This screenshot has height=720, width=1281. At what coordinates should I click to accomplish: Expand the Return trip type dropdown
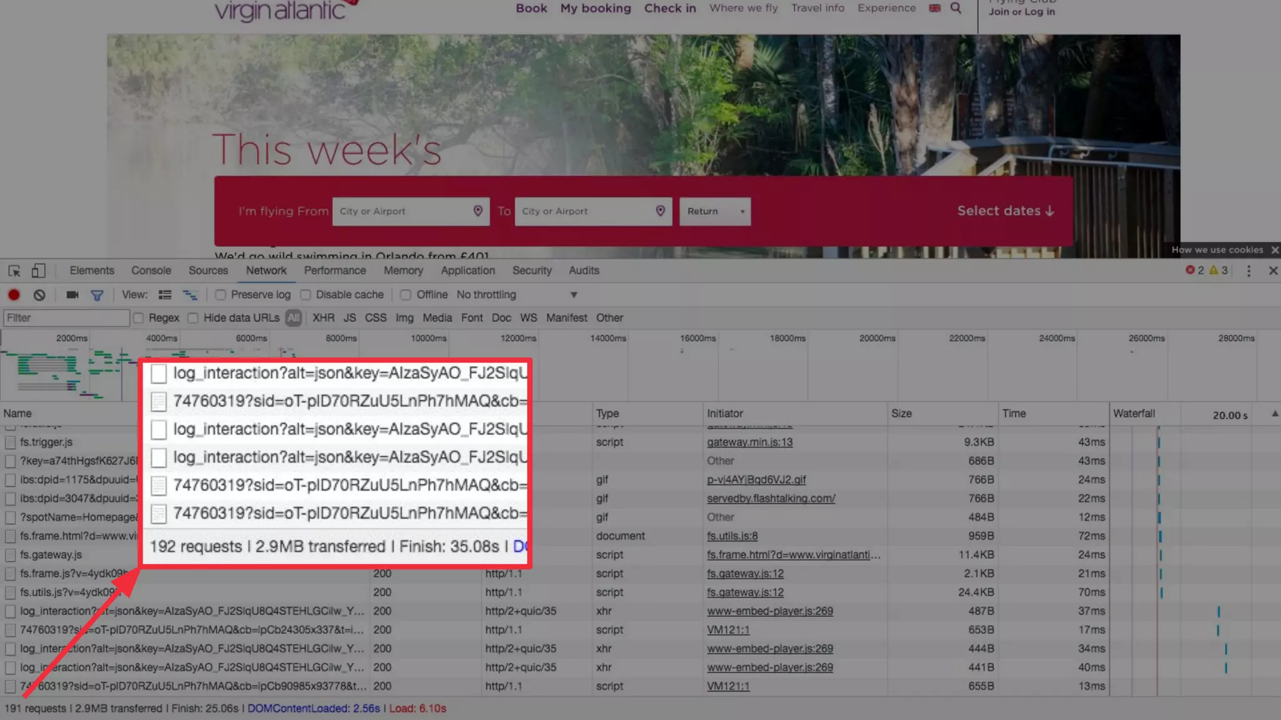click(715, 211)
